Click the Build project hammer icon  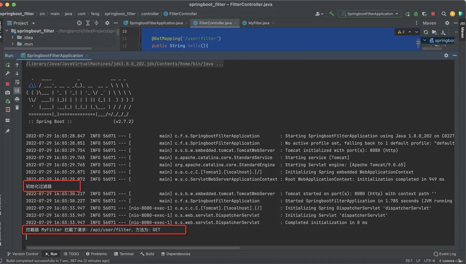(332, 14)
